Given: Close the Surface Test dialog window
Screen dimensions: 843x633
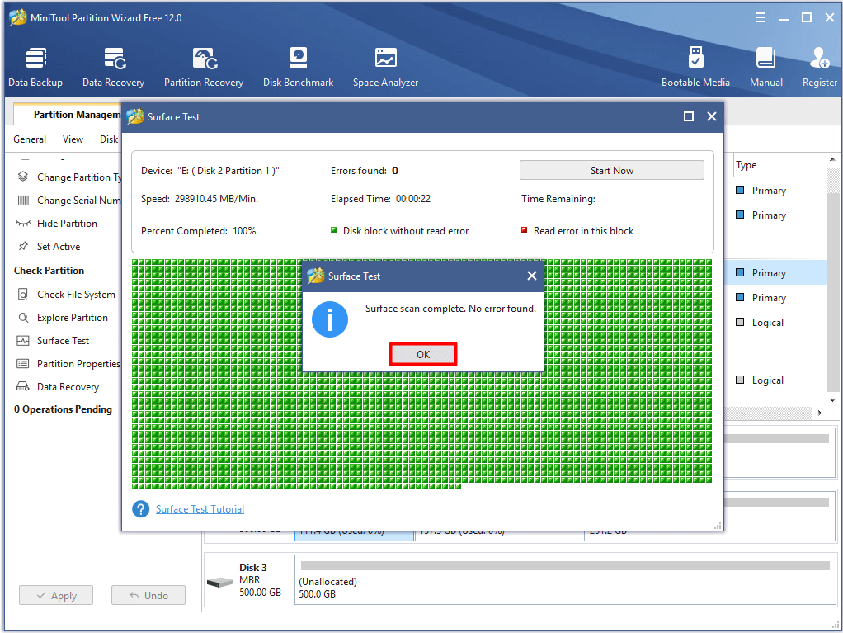Looking at the screenshot, I should [x=712, y=116].
